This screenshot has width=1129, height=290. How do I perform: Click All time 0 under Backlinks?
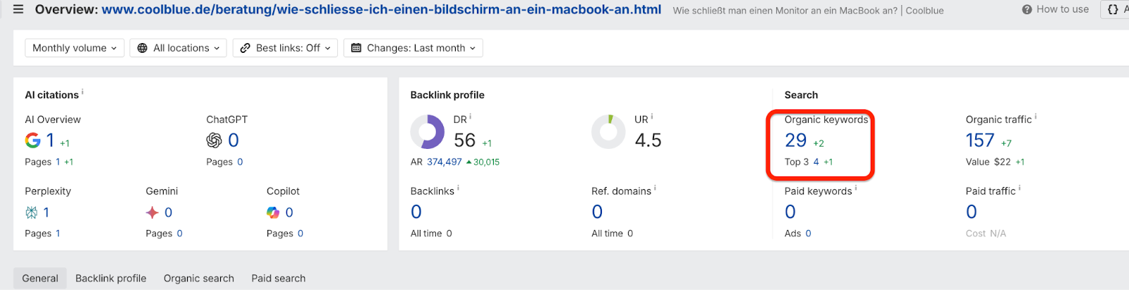[431, 234]
